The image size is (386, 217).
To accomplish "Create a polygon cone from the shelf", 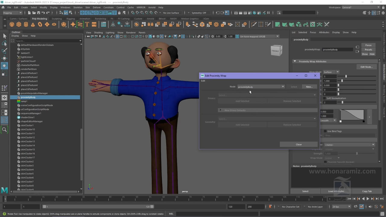I will 33,24.
